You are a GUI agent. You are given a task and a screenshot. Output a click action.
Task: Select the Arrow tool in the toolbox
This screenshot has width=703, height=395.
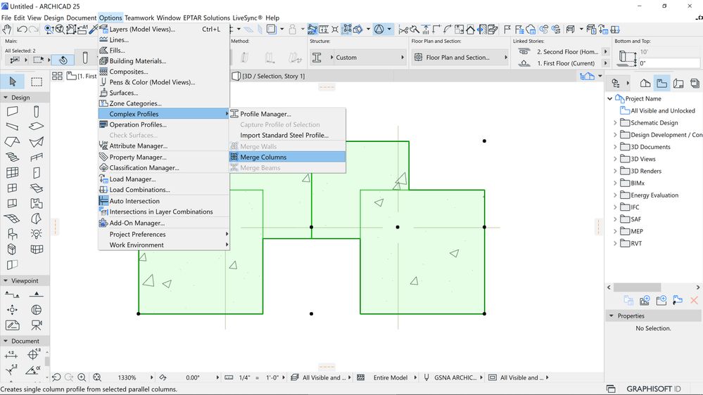[x=13, y=82]
